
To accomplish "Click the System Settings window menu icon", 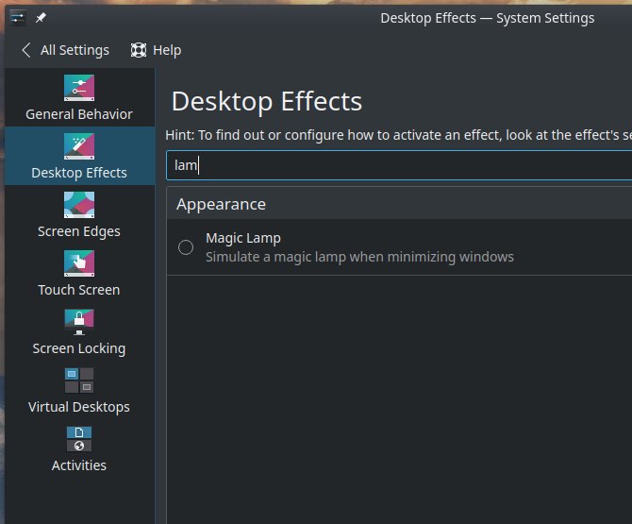I will point(18,18).
